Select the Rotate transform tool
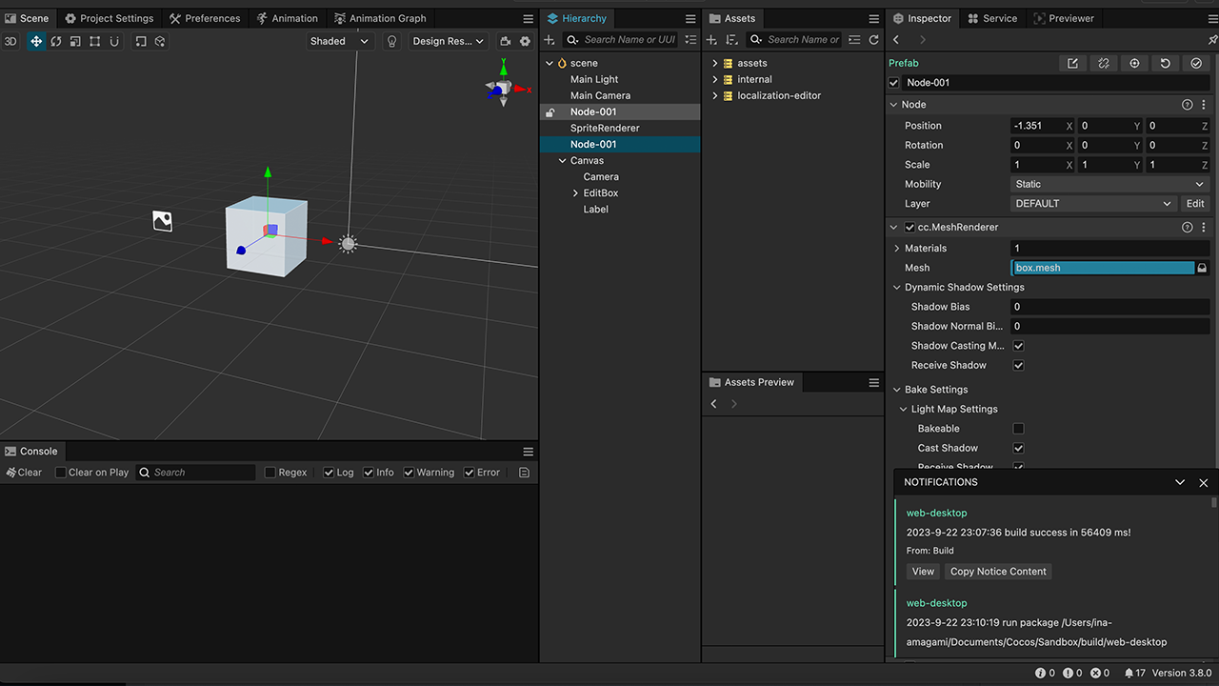Screen dimensions: 1219x686 pyautogui.click(x=55, y=40)
